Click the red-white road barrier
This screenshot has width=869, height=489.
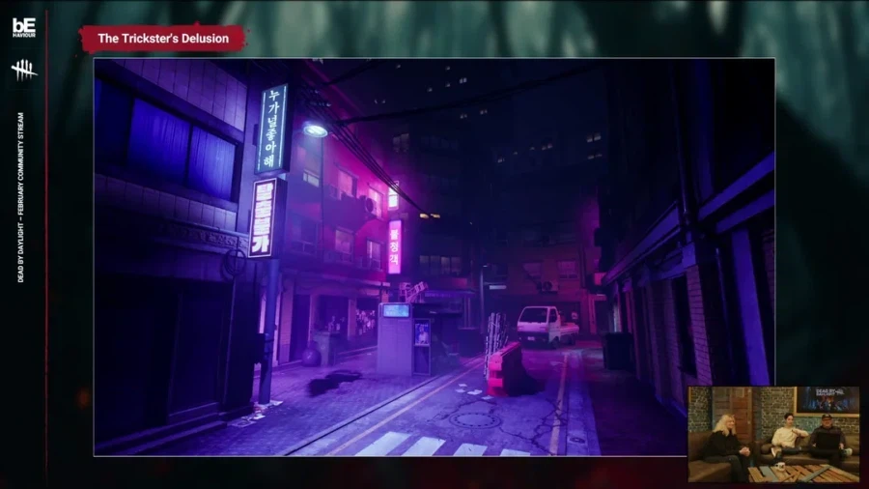(x=505, y=368)
